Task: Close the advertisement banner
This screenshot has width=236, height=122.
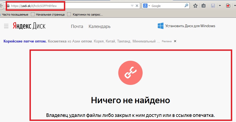Action: [x=175, y=41]
